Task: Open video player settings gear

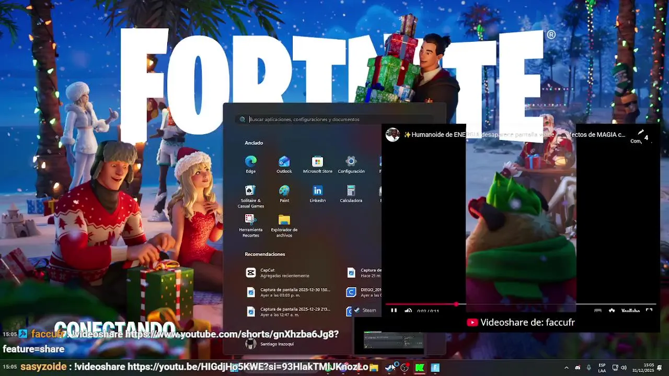Action: click(x=612, y=311)
